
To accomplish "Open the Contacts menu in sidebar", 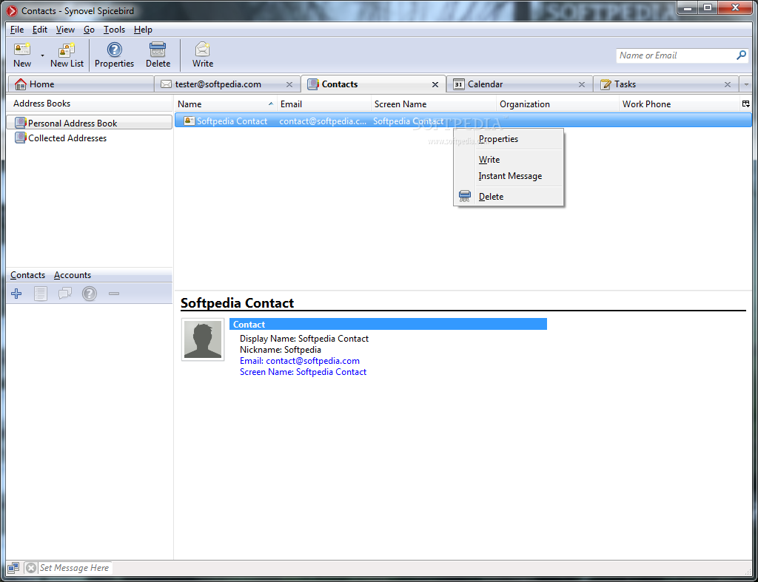I will pos(27,275).
